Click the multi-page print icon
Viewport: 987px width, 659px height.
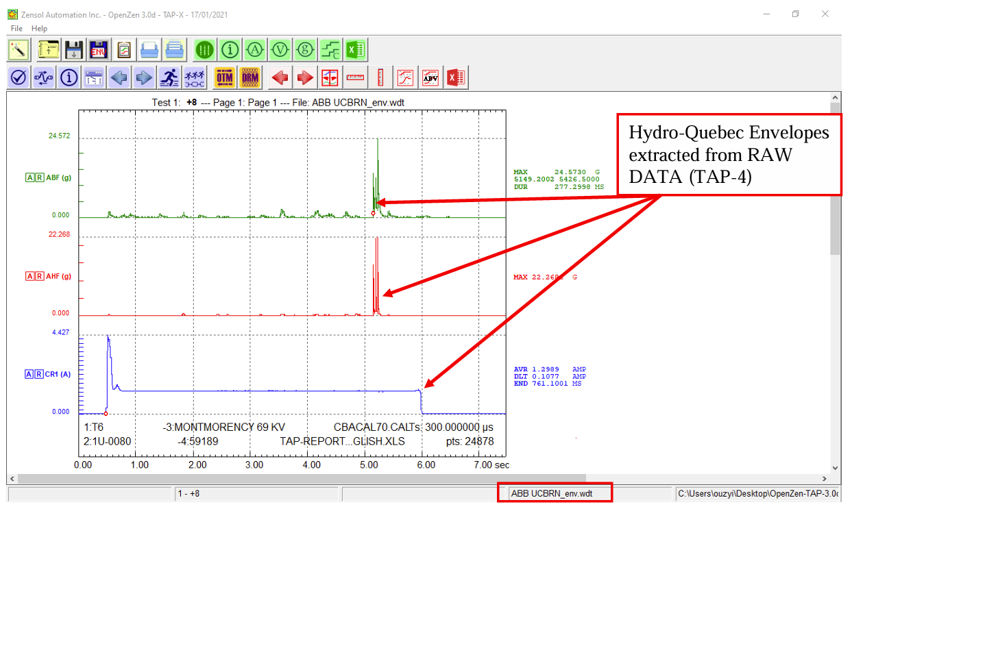tap(175, 50)
